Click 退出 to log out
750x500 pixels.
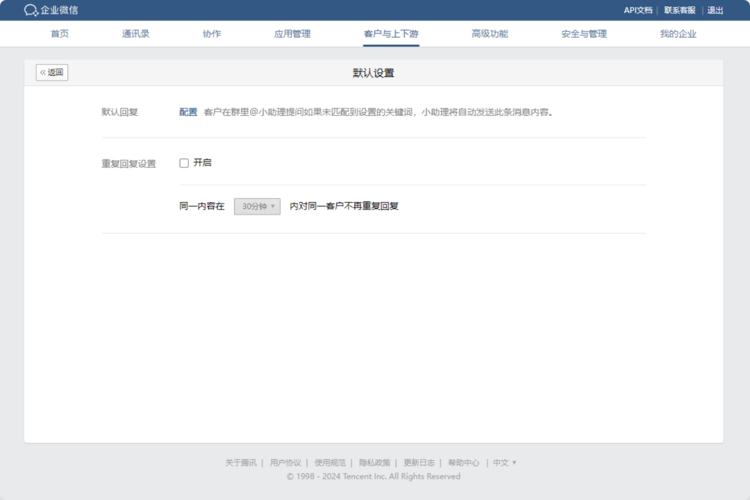tap(715, 10)
